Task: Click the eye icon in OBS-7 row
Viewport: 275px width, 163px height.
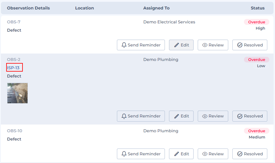Action: click(x=205, y=45)
